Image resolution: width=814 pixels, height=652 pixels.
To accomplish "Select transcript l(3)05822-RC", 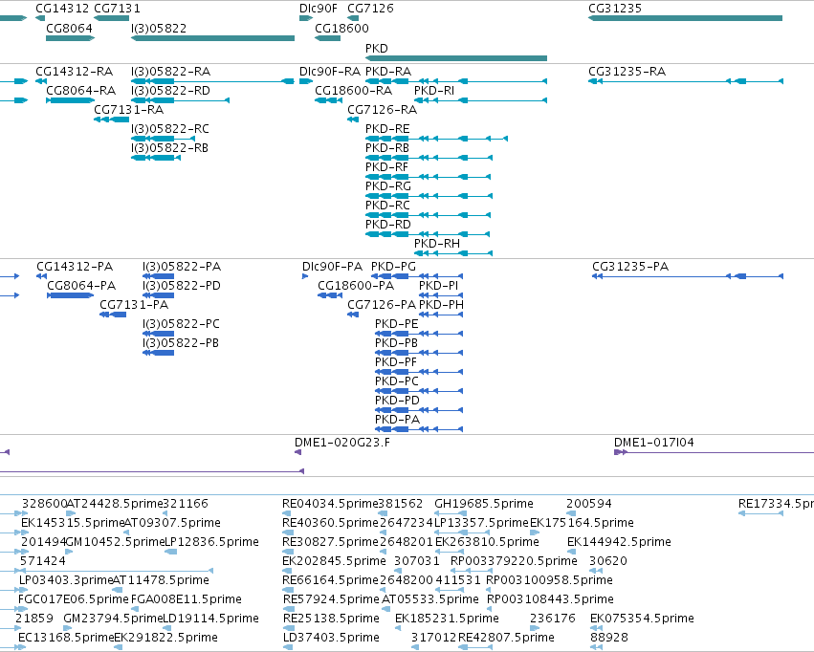I will click(170, 129).
